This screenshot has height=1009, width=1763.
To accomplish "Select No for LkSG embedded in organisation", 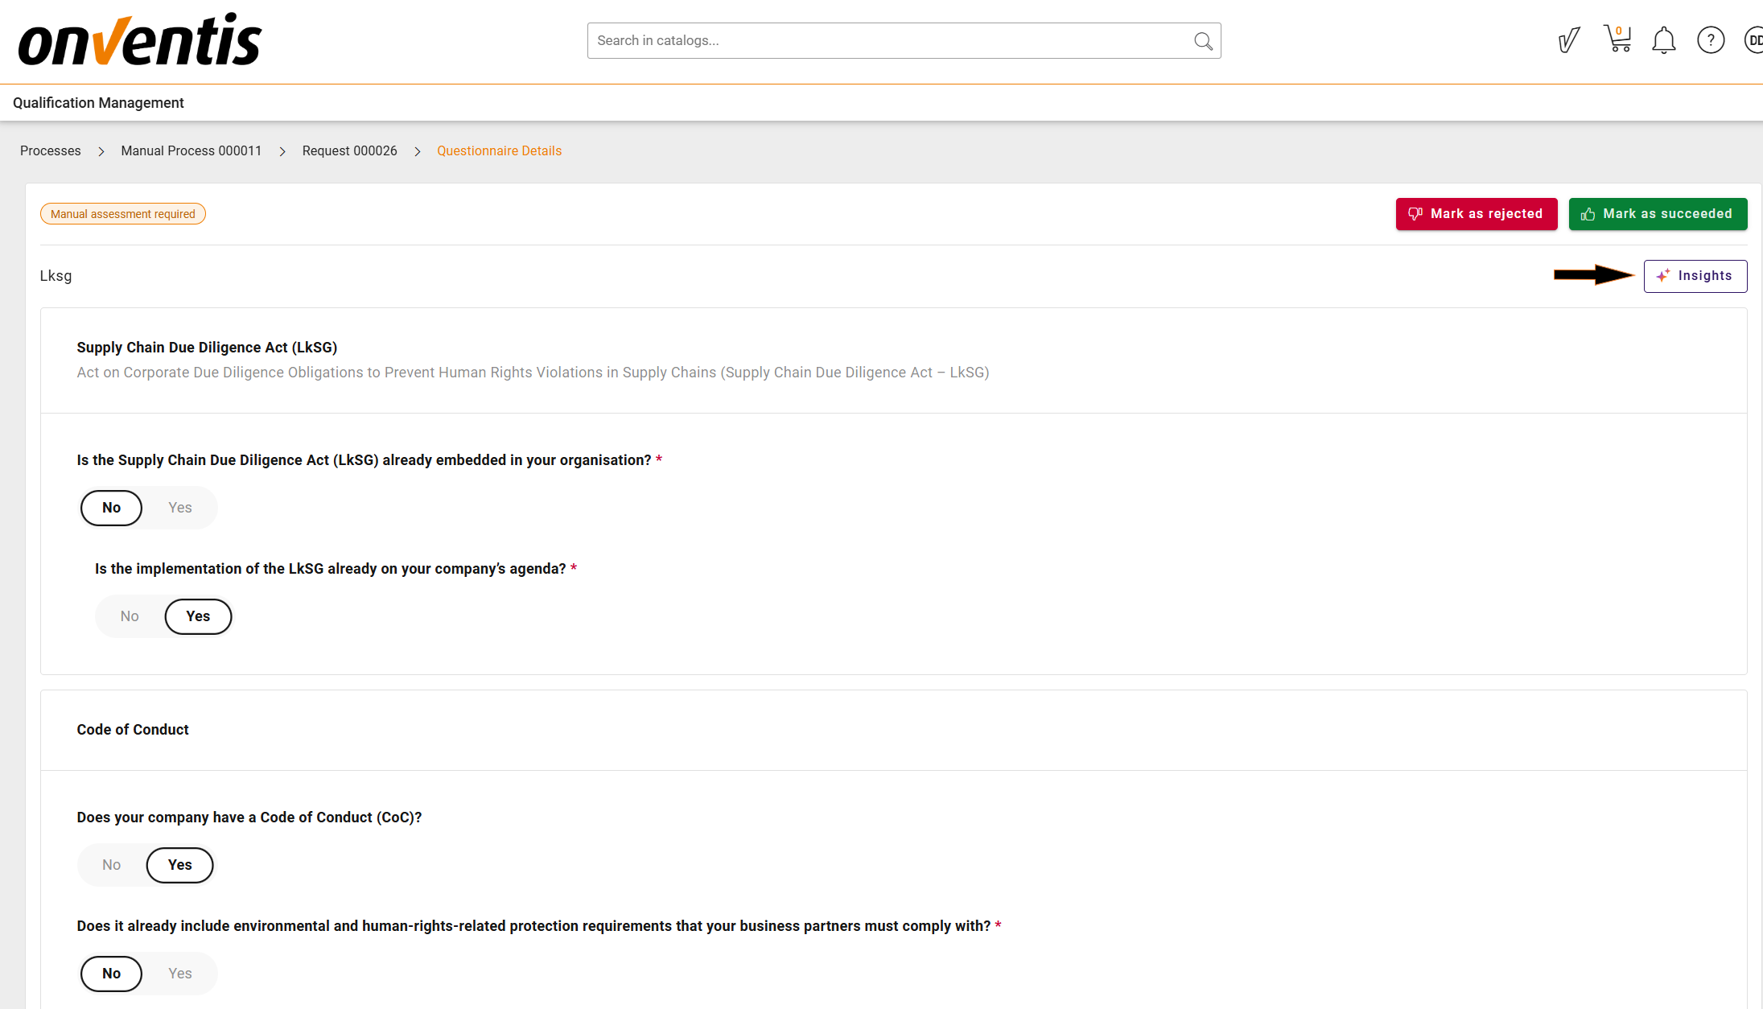I will tap(112, 508).
